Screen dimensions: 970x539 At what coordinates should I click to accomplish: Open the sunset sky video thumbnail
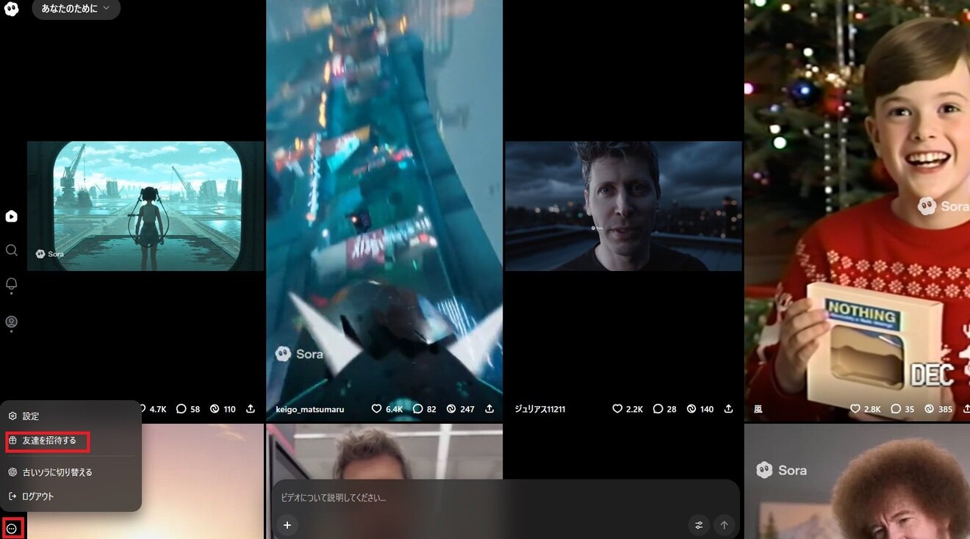pos(202,481)
